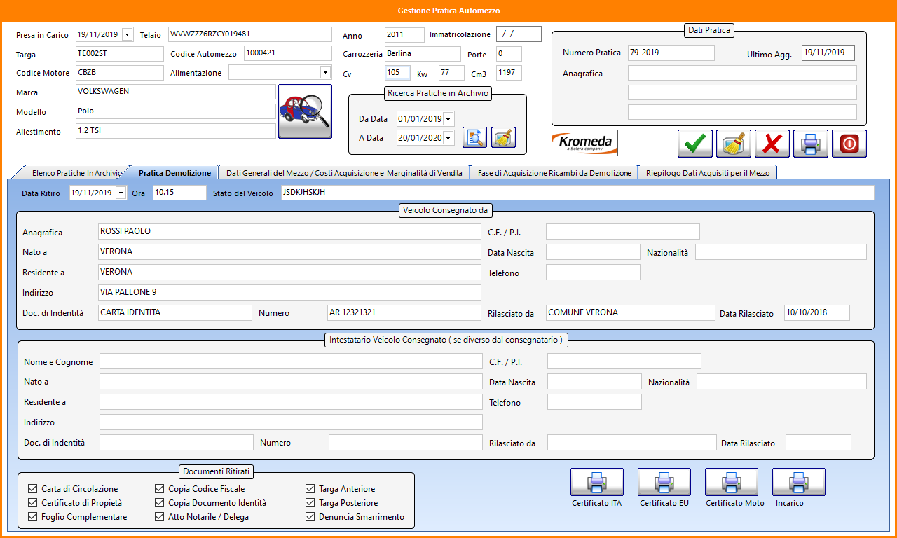The height and width of the screenshot is (538, 897).
Task: Click the clean form broom icon near checkmark
Action: pyautogui.click(x=734, y=144)
